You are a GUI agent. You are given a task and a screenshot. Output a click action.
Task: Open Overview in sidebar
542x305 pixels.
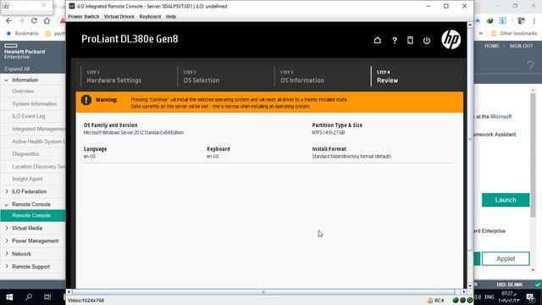point(23,91)
